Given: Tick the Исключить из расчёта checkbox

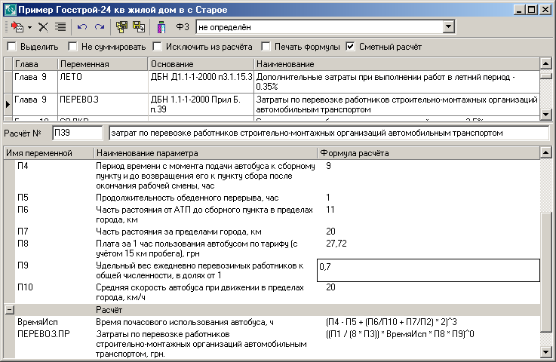Looking at the screenshot, I should 157,47.
